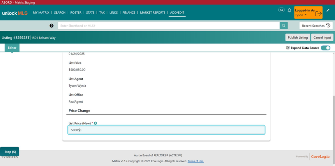Image resolution: width=335 pixels, height=166 pixels.
Task: Open the SEARCH menu
Action: pos(60,13)
